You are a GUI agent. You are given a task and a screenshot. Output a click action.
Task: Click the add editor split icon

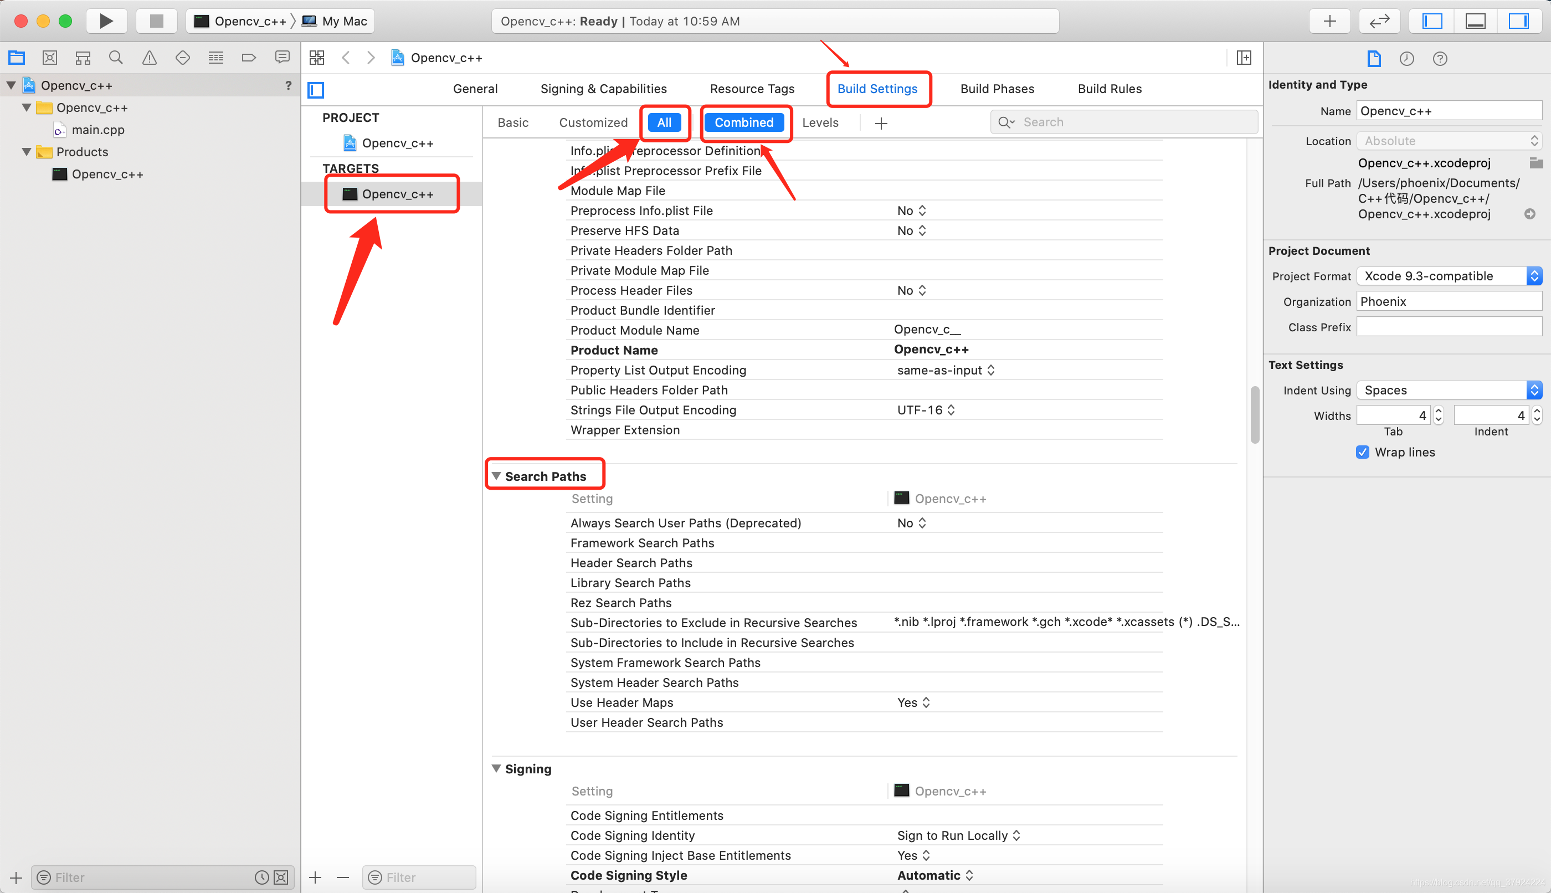pyautogui.click(x=1244, y=58)
